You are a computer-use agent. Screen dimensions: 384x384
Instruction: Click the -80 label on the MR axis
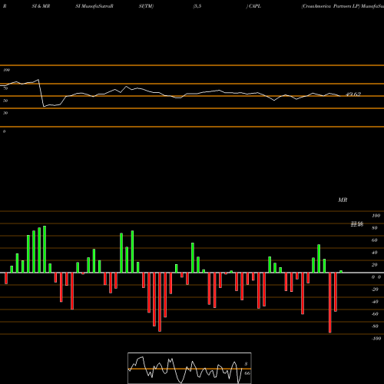(x=375, y=326)
